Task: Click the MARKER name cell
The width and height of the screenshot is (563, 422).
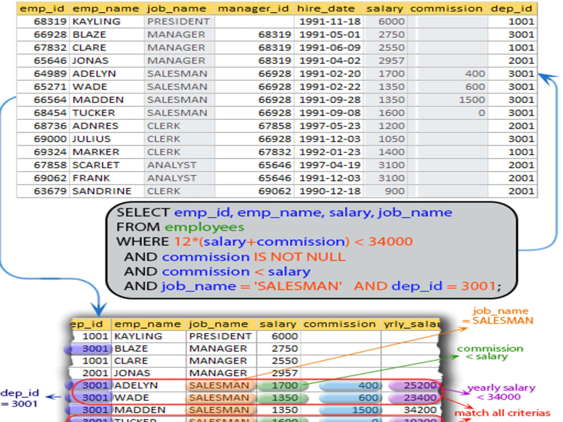Action: point(106,152)
